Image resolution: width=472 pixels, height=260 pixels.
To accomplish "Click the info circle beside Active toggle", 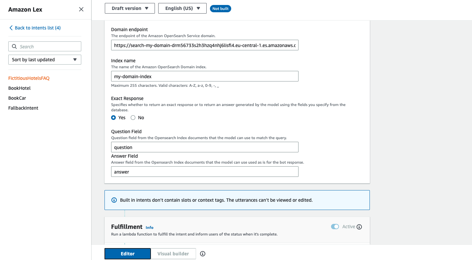I will point(360,227).
